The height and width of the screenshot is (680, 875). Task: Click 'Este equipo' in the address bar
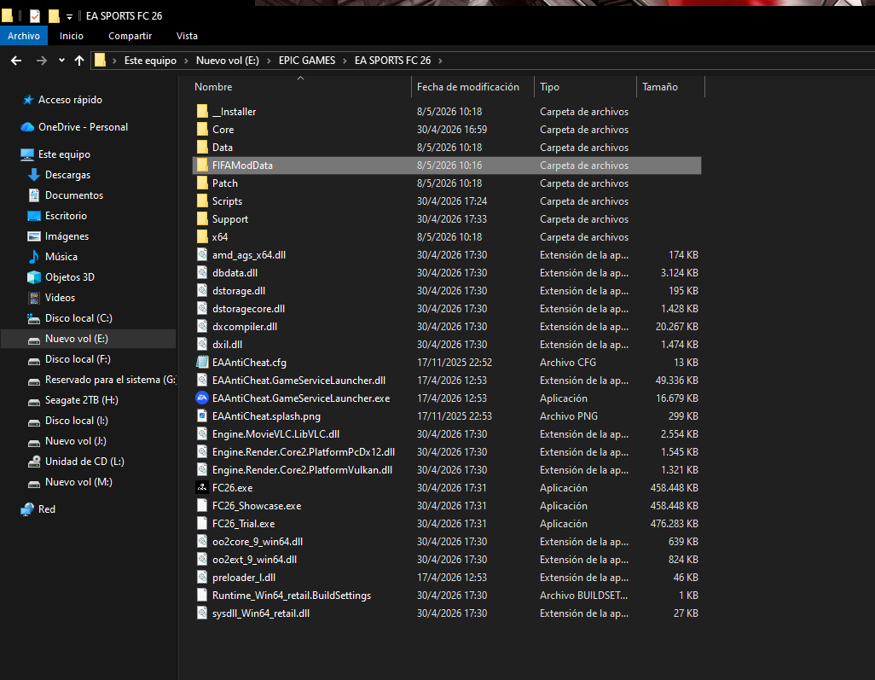coord(150,61)
